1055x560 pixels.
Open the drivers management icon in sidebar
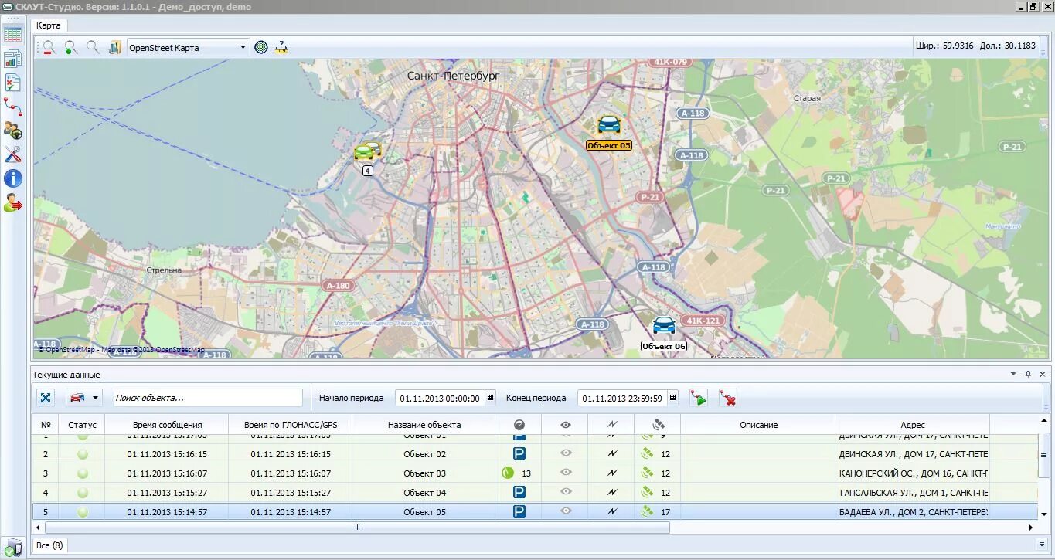click(12, 131)
